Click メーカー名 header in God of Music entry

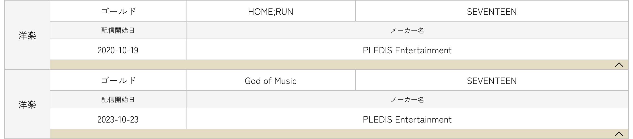tap(407, 100)
